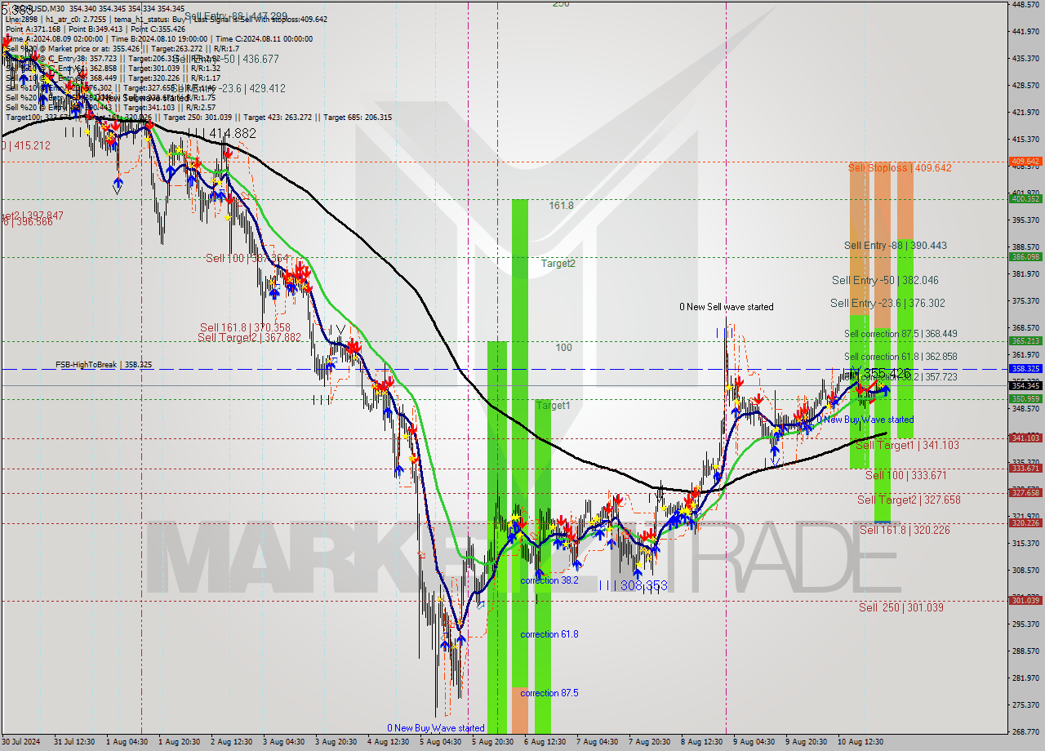This screenshot has height=751, width=1045.
Task: Click the '10 Aug 12:30' time axis label
Action: coord(860,742)
